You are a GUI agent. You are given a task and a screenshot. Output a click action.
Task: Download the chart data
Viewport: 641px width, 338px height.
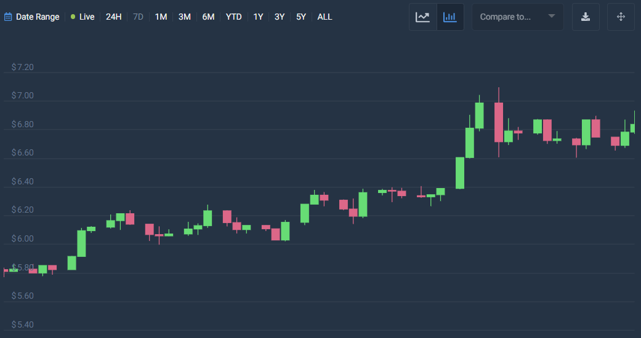coord(586,17)
